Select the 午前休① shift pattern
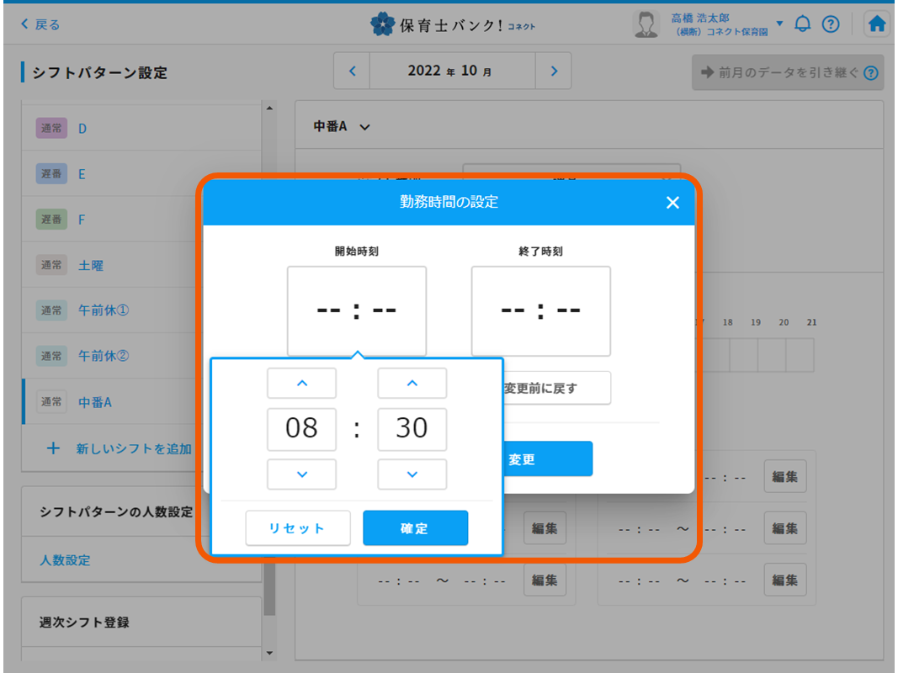This screenshot has width=898, height=673. pos(104,310)
